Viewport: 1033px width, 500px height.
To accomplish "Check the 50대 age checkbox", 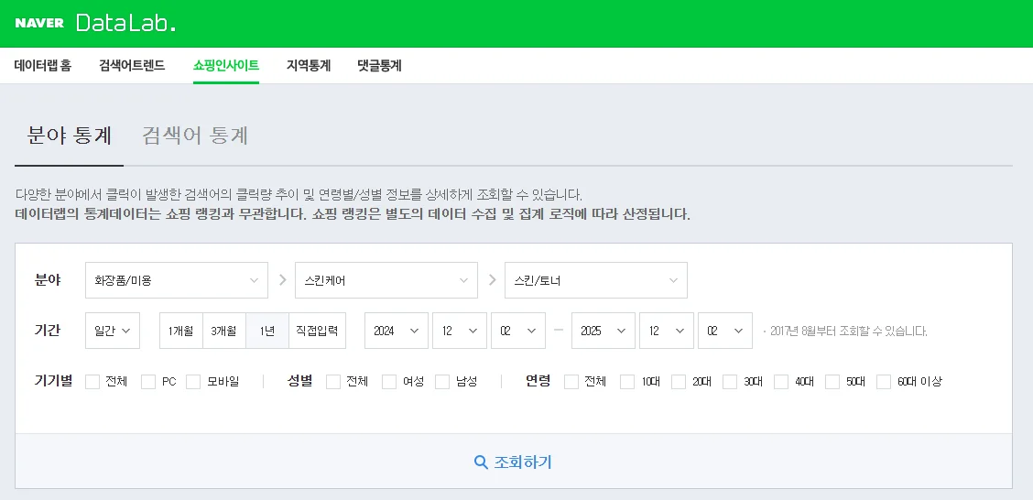I will 832,382.
